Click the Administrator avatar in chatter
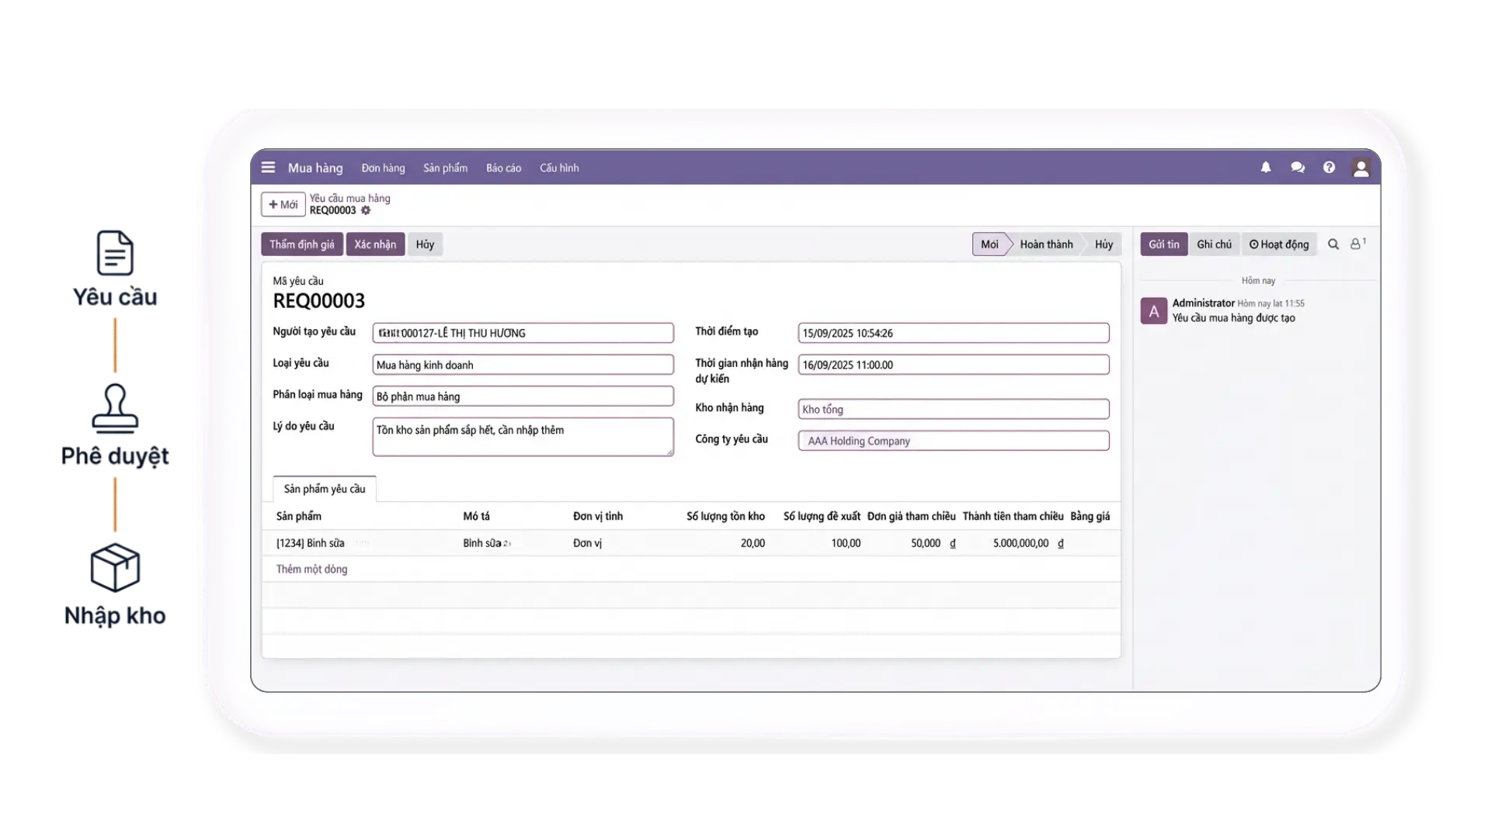This screenshot has height=838, width=1491. point(1153,311)
